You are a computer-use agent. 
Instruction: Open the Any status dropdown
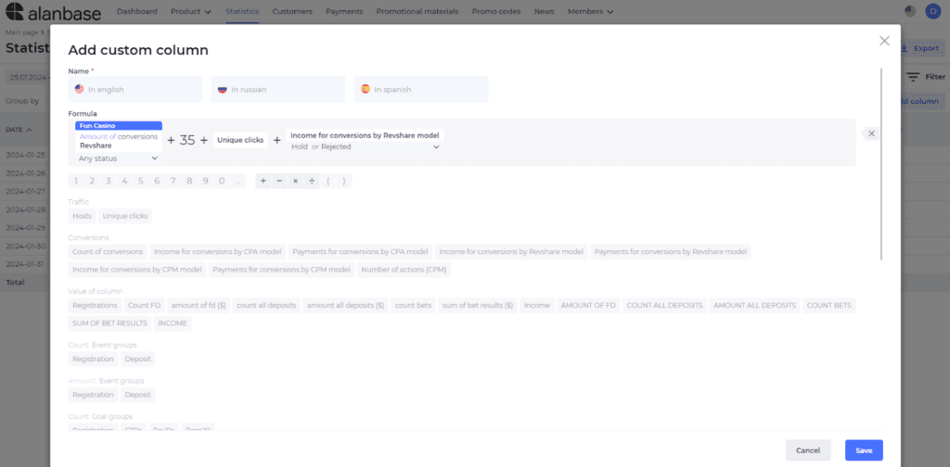[118, 158]
